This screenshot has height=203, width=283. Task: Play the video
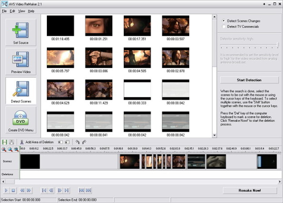click(6, 190)
